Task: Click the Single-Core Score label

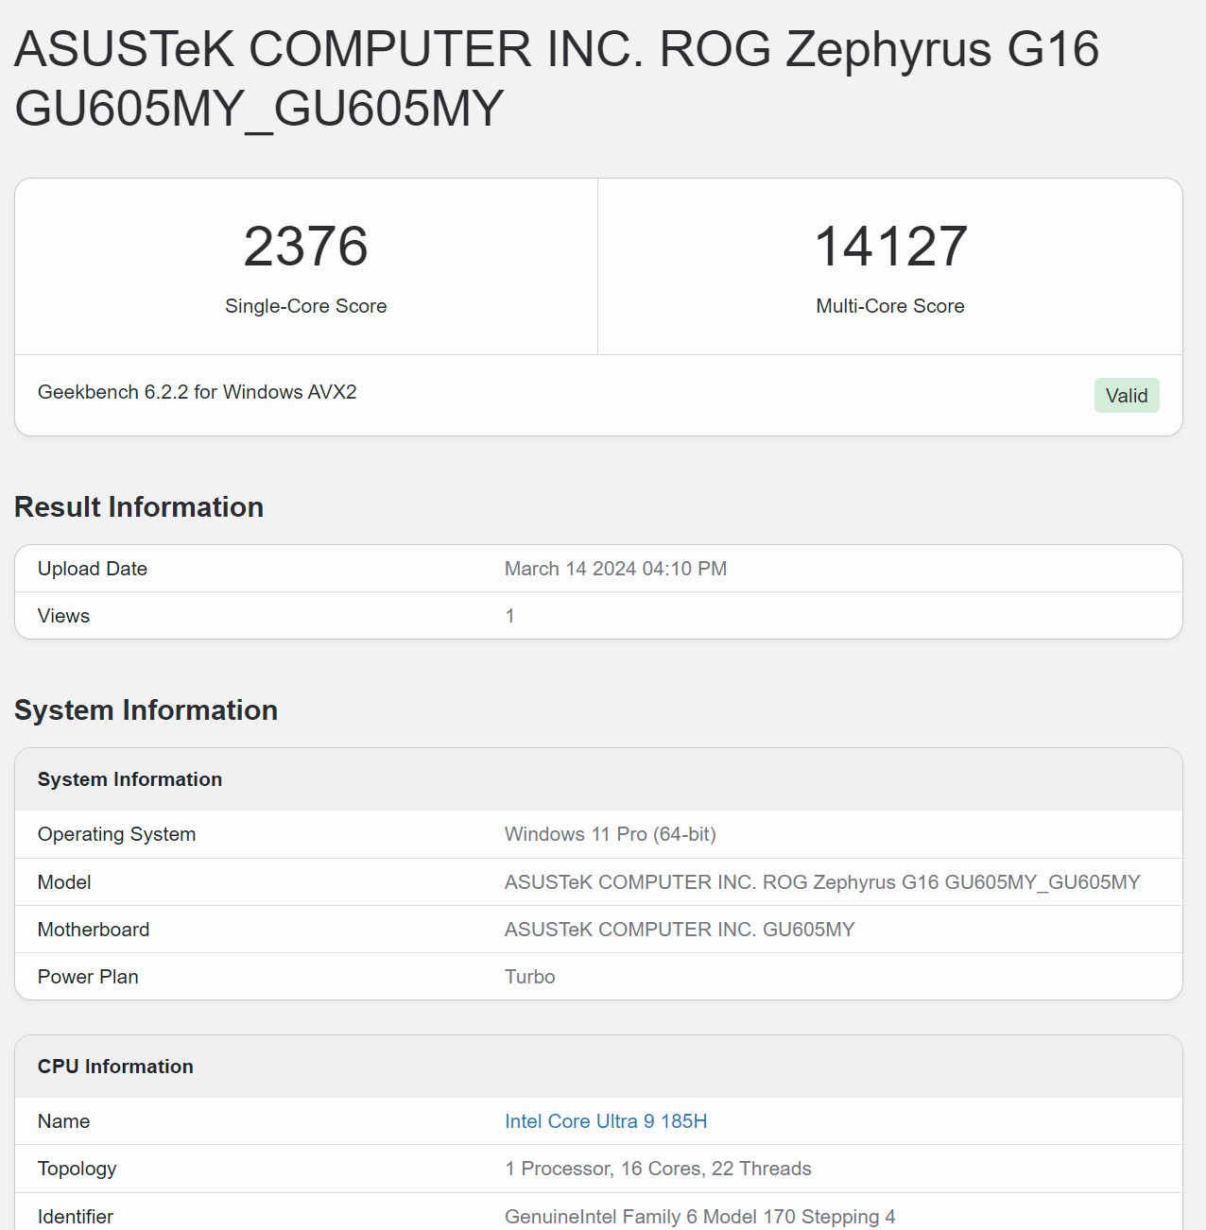Action: click(306, 306)
